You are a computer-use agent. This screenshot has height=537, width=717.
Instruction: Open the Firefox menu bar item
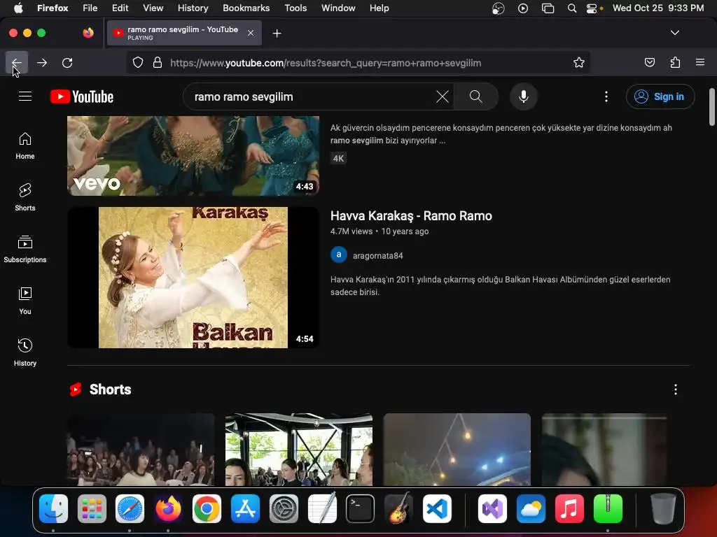53,8
